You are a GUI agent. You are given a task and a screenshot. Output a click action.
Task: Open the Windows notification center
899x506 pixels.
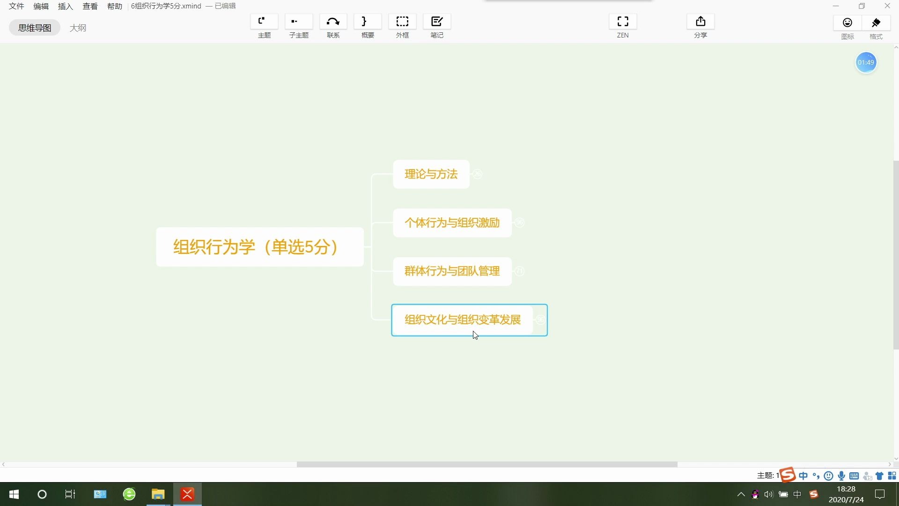[880, 494]
